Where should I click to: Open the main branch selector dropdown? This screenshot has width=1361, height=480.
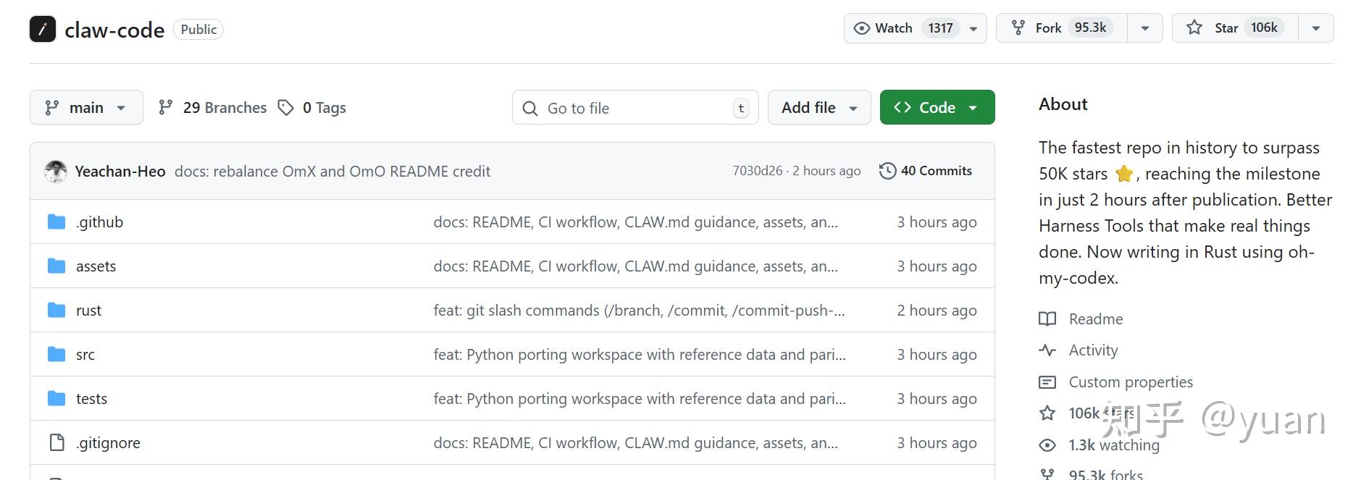click(x=86, y=107)
